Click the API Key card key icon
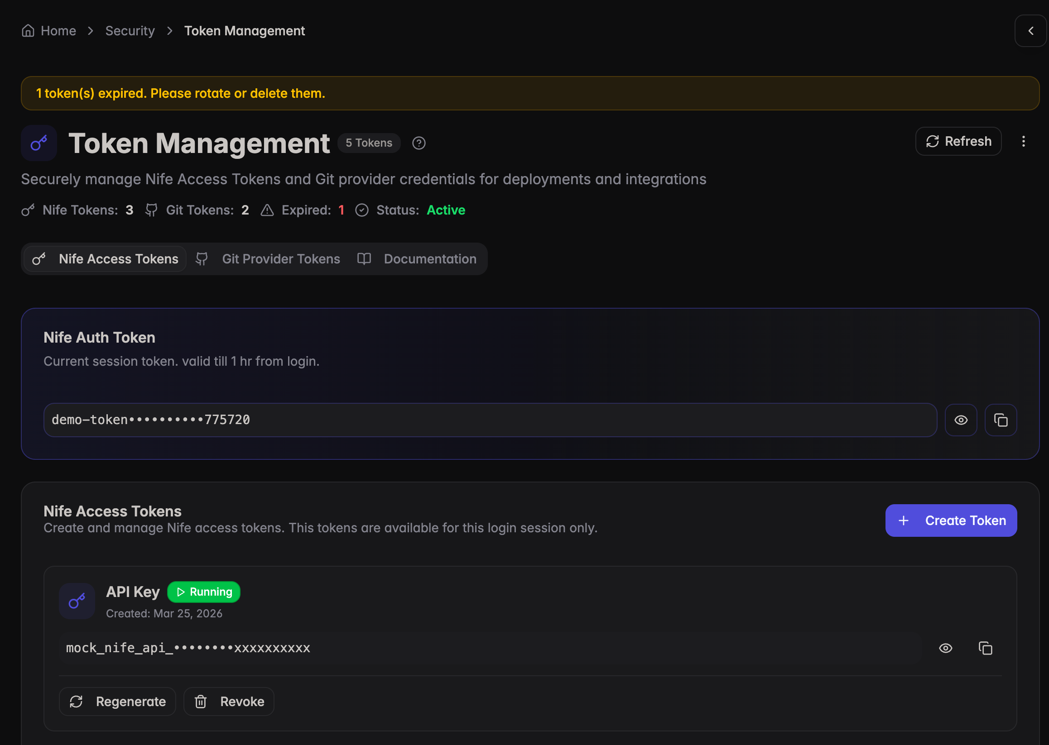 77,601
